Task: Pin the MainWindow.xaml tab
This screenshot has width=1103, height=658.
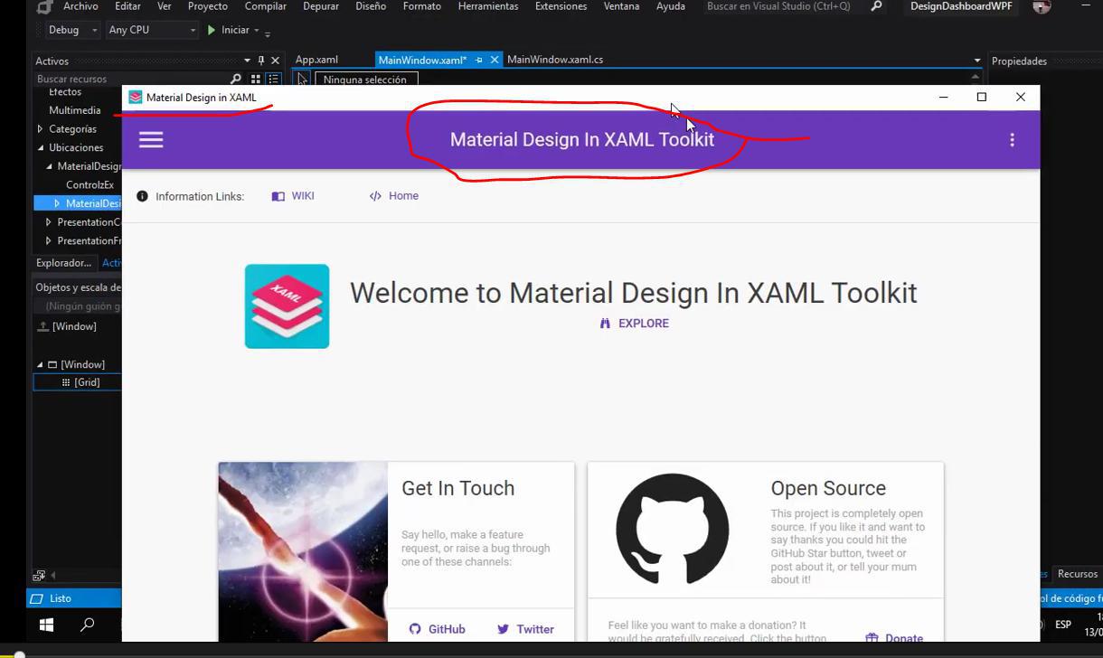Action: click(479, 61)
